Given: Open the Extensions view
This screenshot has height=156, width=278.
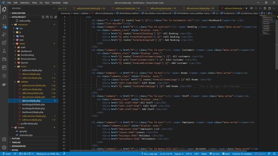Looking at the screenshot, I should (4, 42).
